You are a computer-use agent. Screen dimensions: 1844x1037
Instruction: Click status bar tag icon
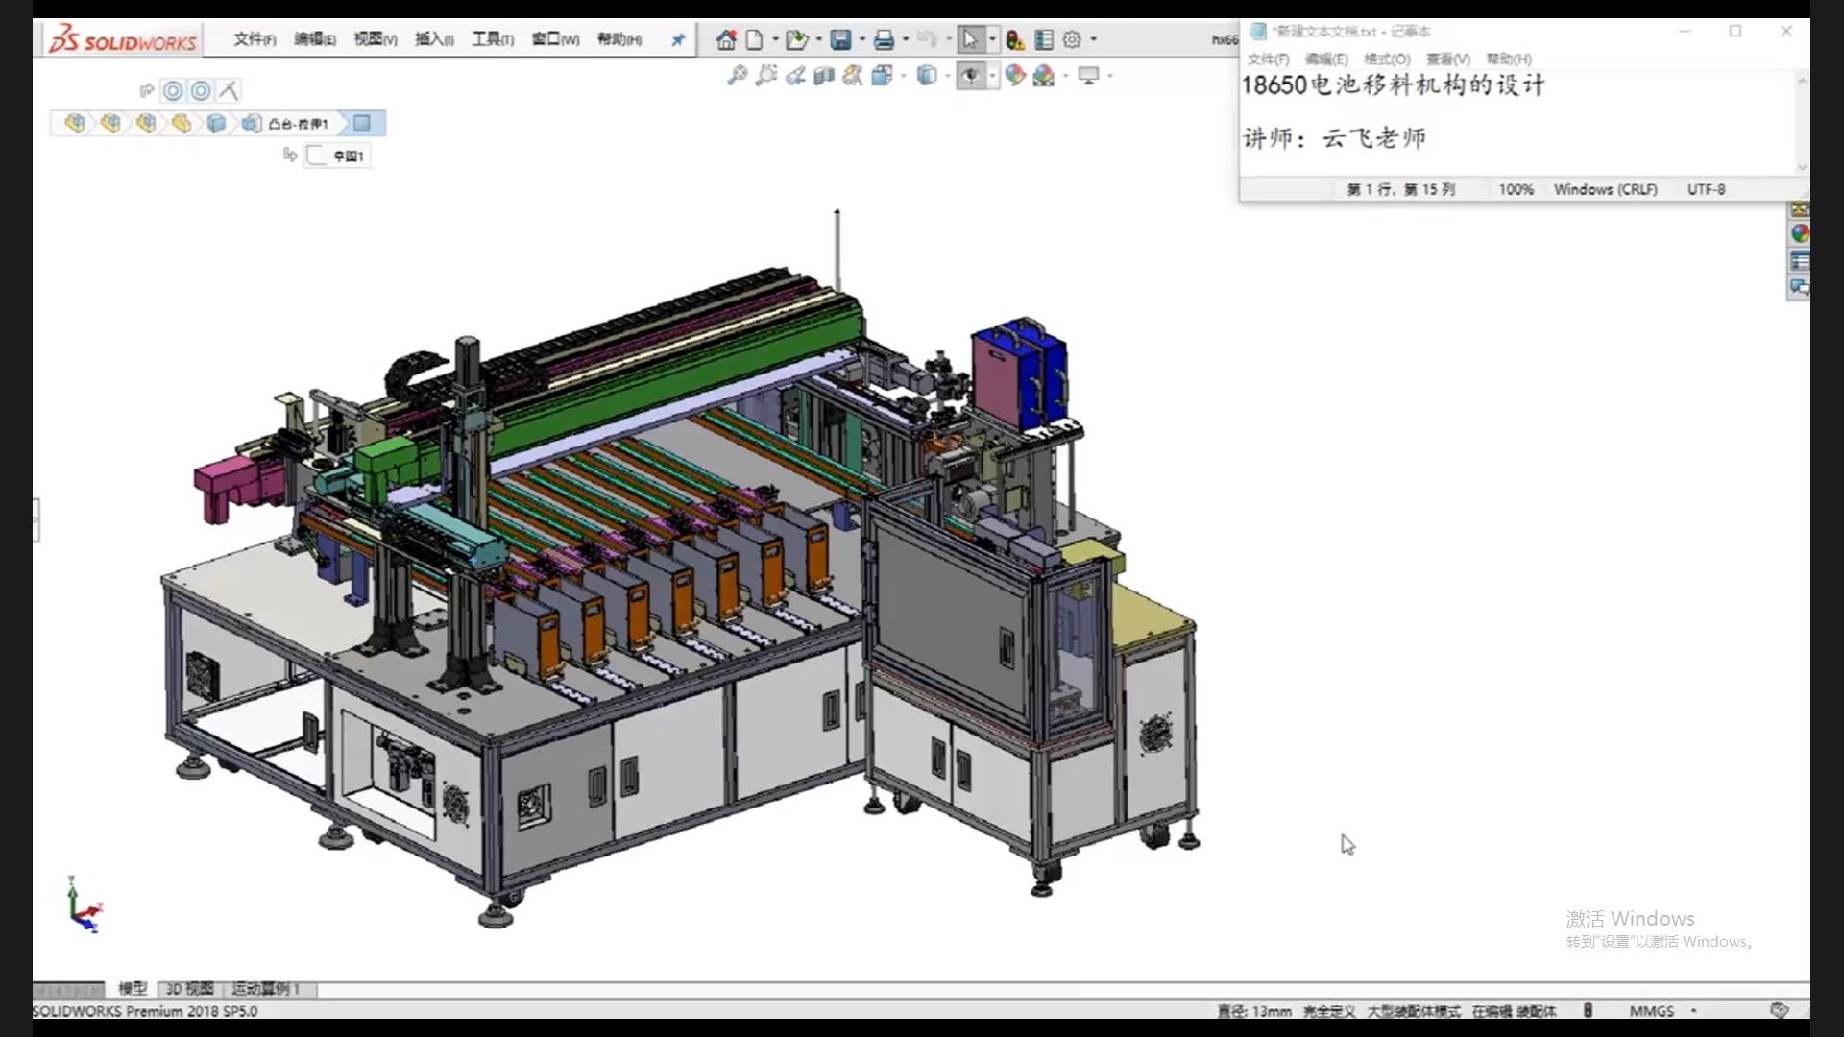pos(1779,1010)
